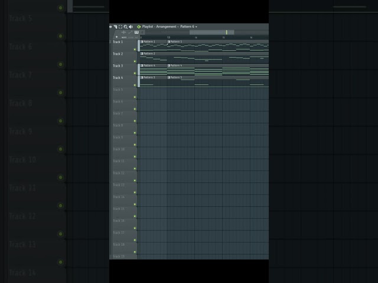This screenshot has width=378, height=283.
Task: Click the back arrow beside piano icon
Action: [x=142, y=32]
